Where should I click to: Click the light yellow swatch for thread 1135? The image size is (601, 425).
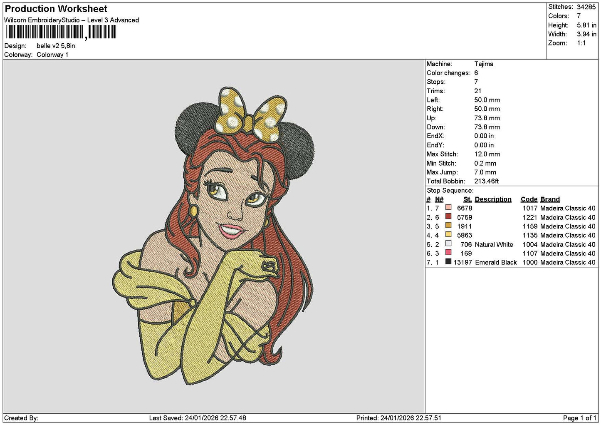[448, 234]
